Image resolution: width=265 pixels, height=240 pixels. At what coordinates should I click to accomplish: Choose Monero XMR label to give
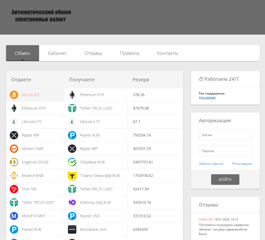coord(32,149)
